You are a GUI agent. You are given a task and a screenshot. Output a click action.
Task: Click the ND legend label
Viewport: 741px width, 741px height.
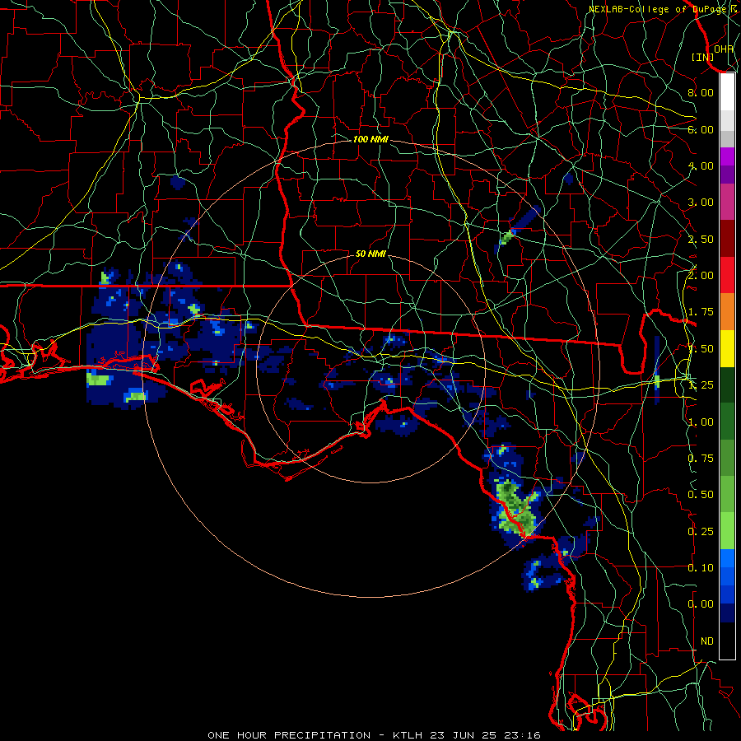click(x=707, y=641)
